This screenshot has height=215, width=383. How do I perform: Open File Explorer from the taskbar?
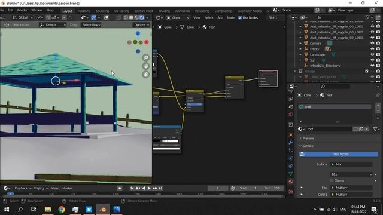[48, 210]
